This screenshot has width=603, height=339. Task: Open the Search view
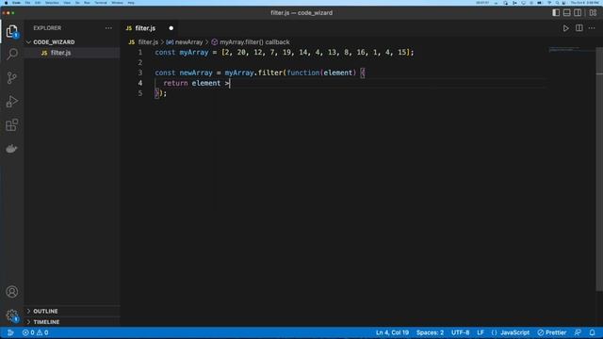(12, 54)
